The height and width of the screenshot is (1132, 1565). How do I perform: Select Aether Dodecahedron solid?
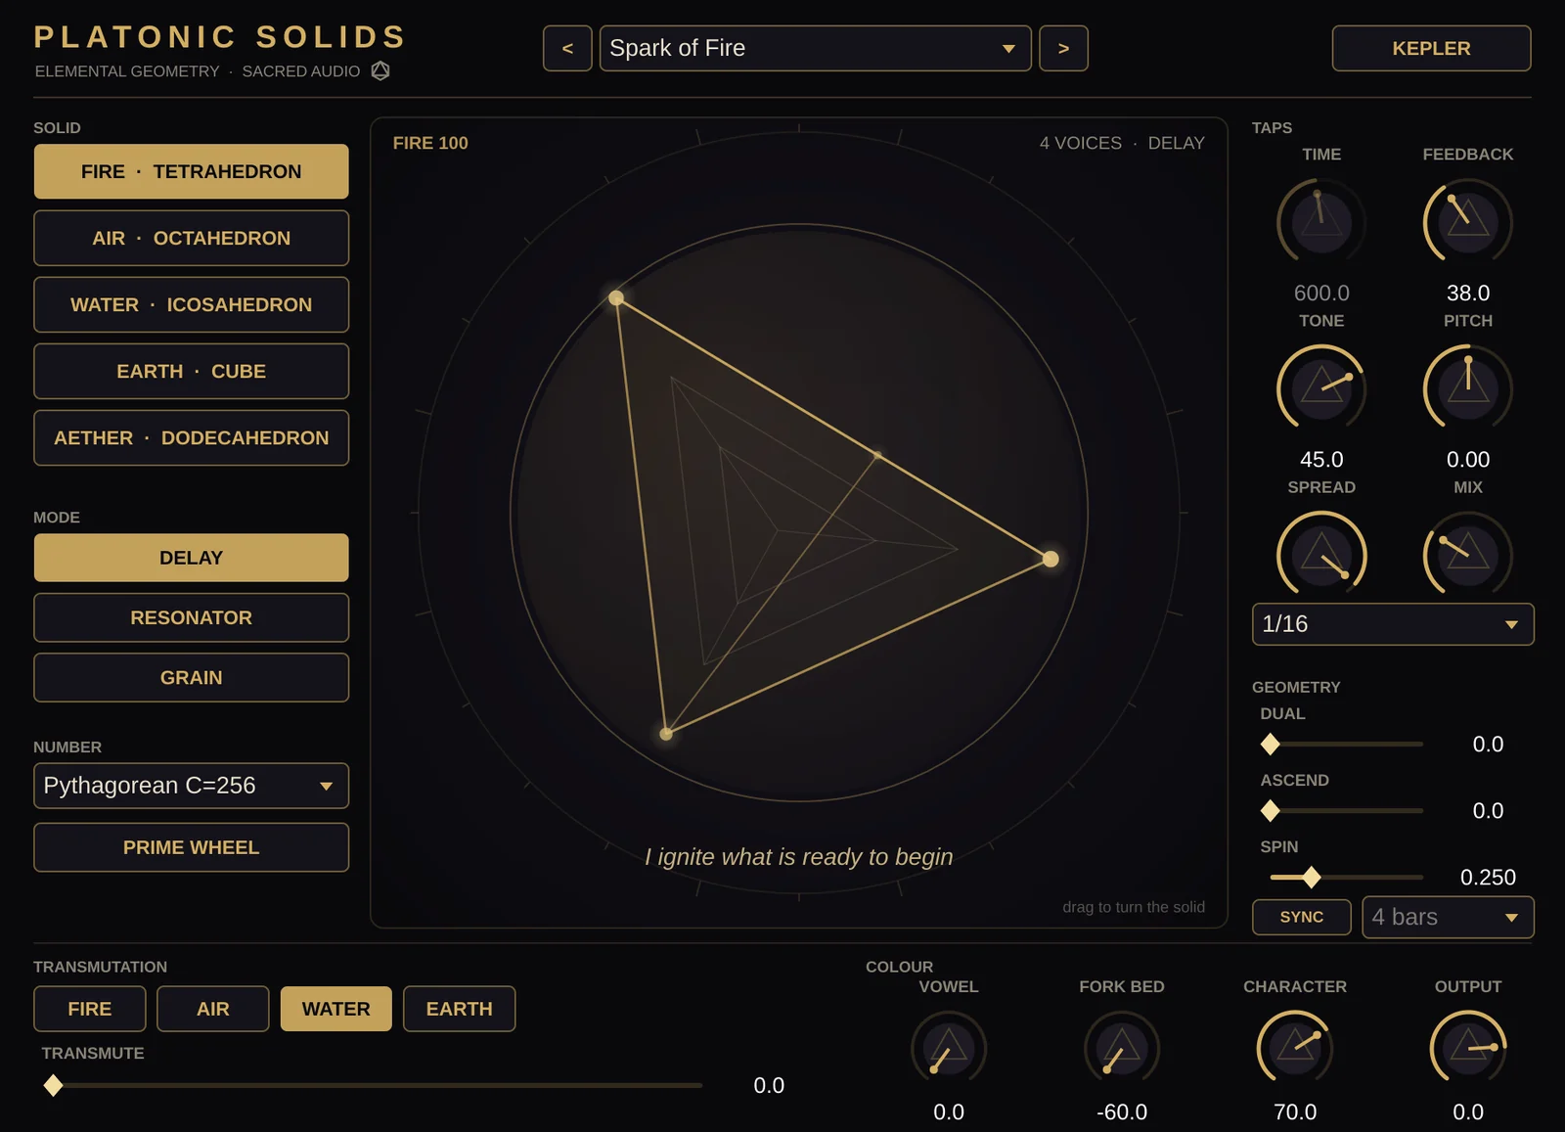(192, 437)
